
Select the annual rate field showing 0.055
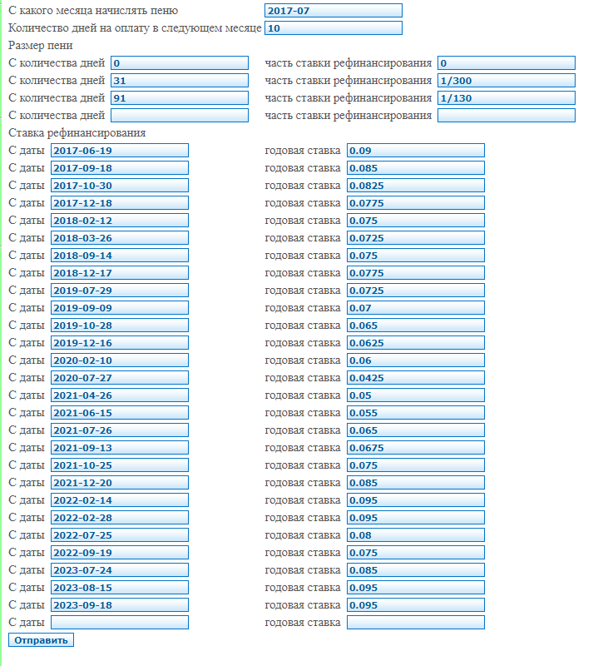[415, 413]
